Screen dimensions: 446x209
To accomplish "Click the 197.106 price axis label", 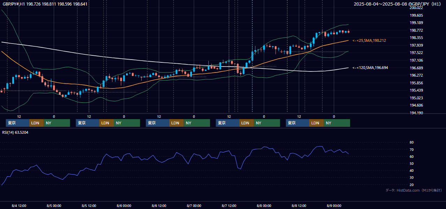I will [416, 60].
